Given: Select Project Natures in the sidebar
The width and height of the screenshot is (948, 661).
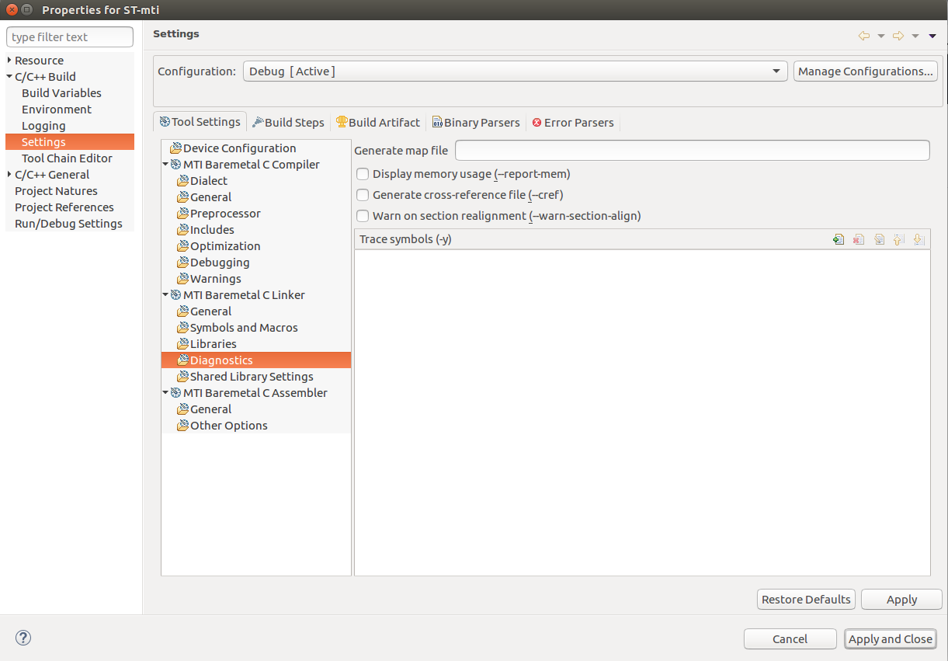Looking at the screenshot, I should pyautogui.click(x=56, y=191).
